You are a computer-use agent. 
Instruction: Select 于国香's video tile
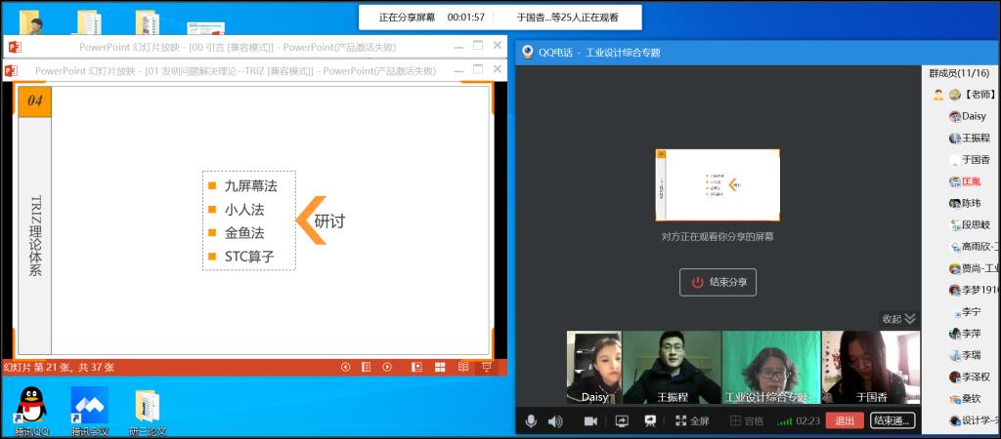(871, 367)
